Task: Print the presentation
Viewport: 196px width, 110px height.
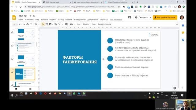Action: point(28,24)
